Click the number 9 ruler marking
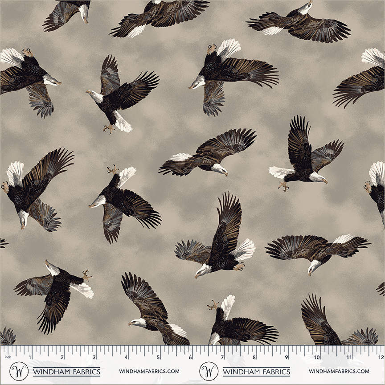The height and width of the screenshot is (385, 385). pos(285,357)
